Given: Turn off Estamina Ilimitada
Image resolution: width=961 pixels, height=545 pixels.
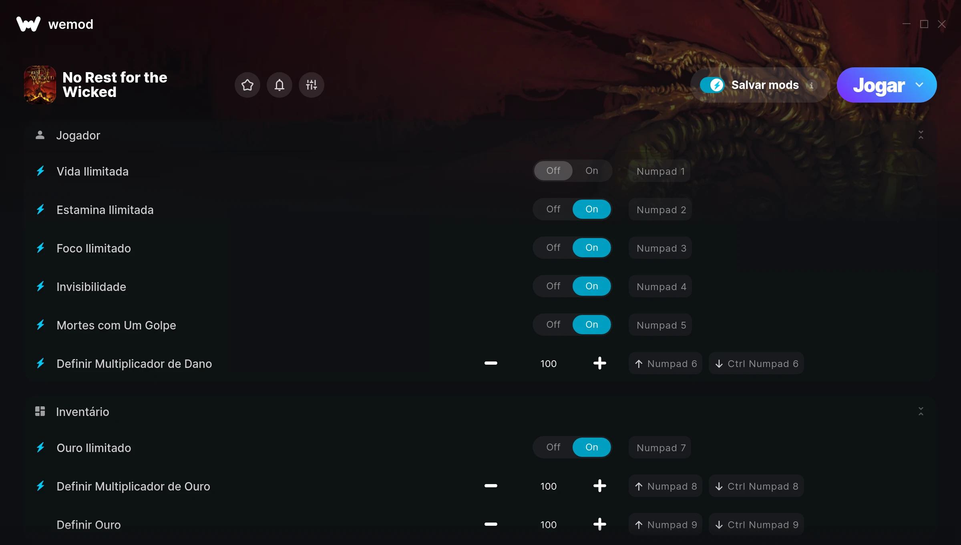Looking at the screenshot, I should click(x=553, y=209).
